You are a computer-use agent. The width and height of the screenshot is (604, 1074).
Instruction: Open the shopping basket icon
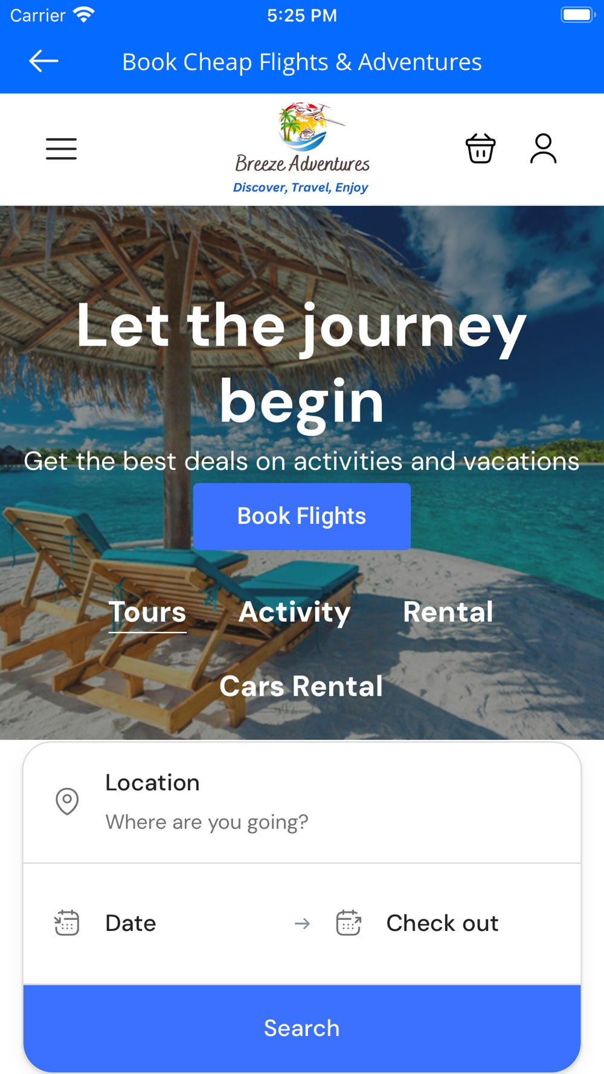pos(481,149)
